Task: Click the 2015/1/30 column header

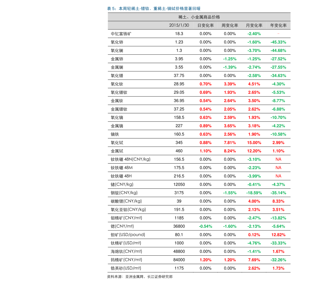Action: (x=179, y=25)
